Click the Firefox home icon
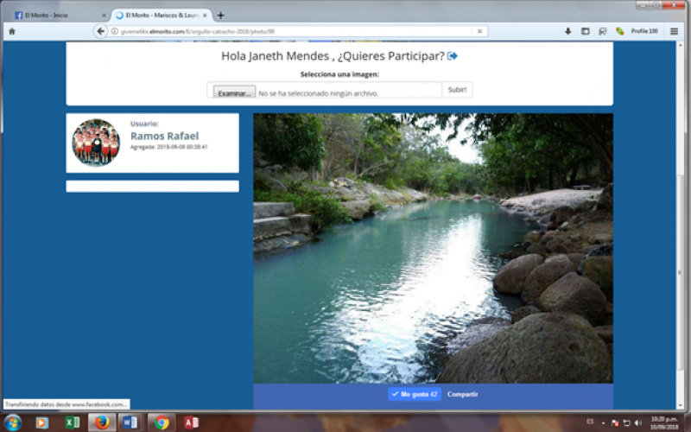This screenshot has width=691, height=432. click(x=11, y=31)
